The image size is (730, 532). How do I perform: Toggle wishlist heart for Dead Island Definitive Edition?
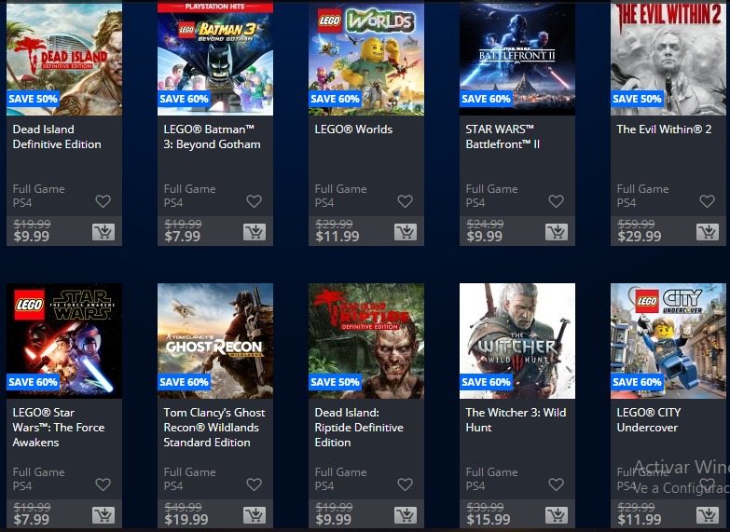(103, 201)
